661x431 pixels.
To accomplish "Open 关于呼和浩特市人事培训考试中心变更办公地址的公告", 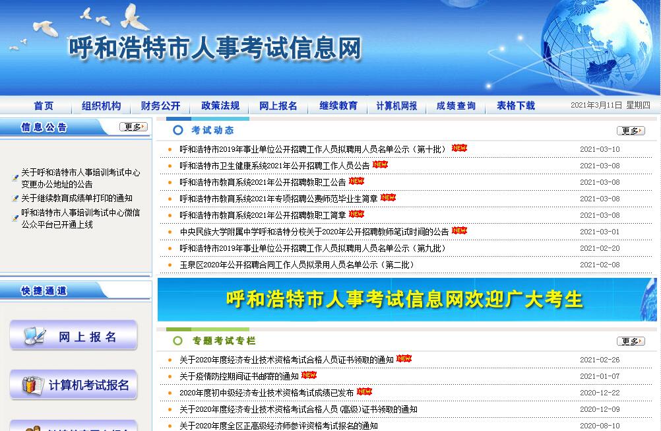I will coord(80,178).
